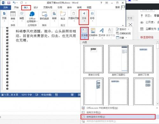This screenshot has width=159, height=124.
Task: Switch to print layout view in status bar
Action: [x=79, y=95]
